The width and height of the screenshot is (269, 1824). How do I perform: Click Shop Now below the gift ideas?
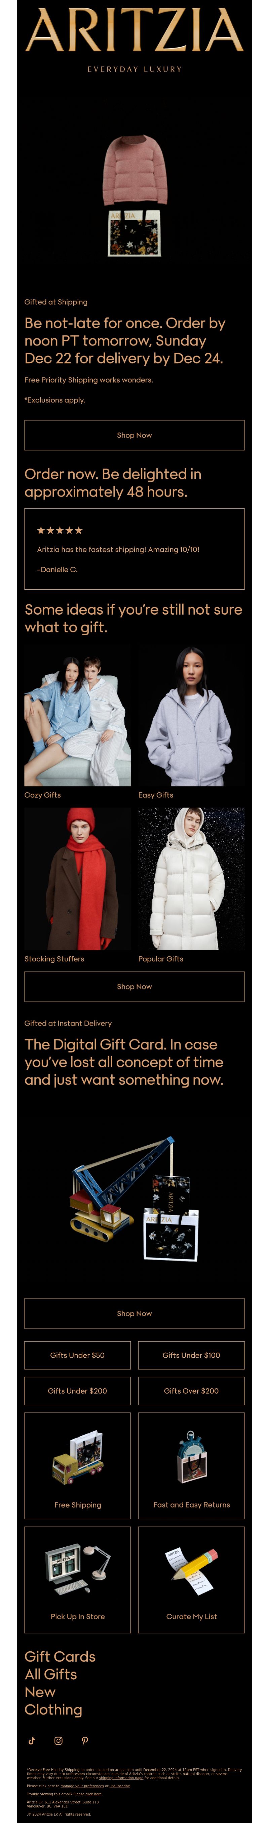click(x=134, y=986)
